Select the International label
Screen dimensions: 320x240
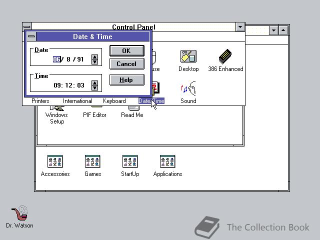pos(77,101)
